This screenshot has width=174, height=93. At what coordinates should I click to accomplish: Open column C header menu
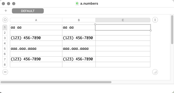123,20
